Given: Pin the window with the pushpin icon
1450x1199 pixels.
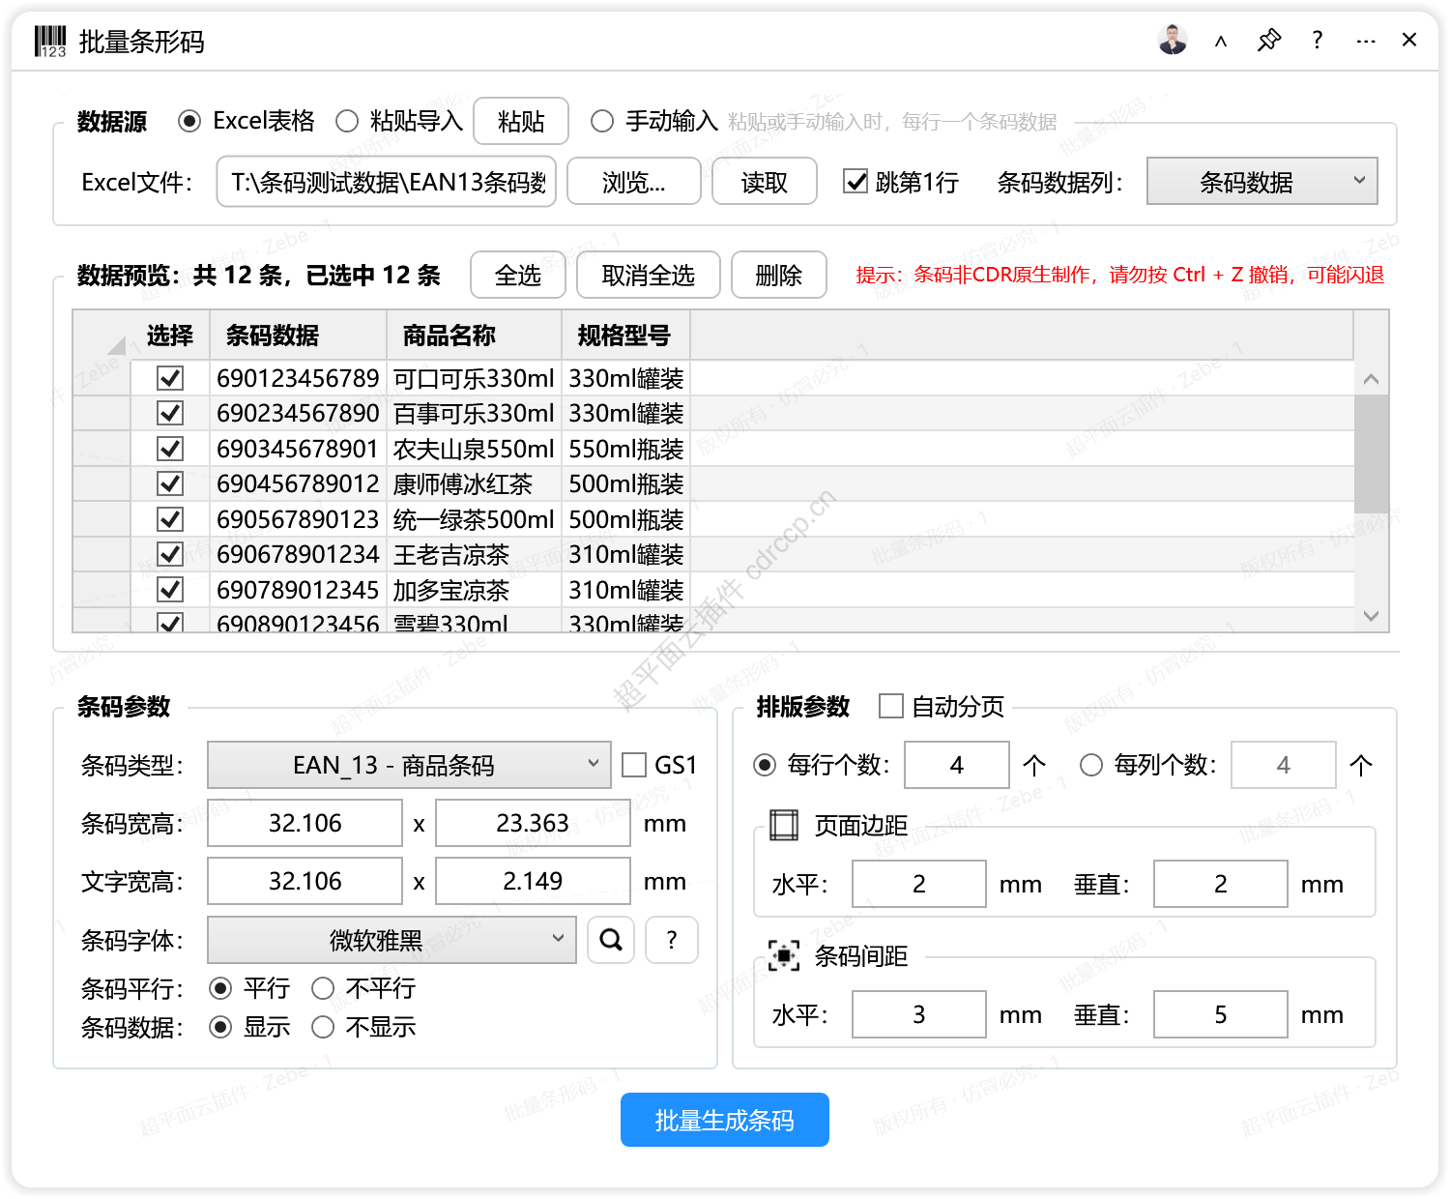Looking at the screenshot, I should pyautogui.click(x=1269, y=40).
